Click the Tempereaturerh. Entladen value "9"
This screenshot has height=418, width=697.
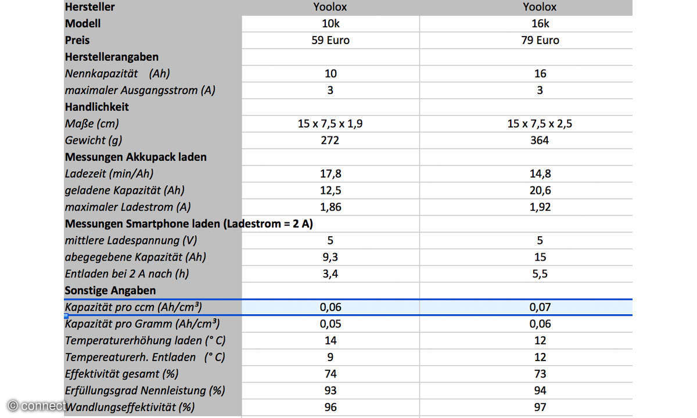[x=330, y=357]
